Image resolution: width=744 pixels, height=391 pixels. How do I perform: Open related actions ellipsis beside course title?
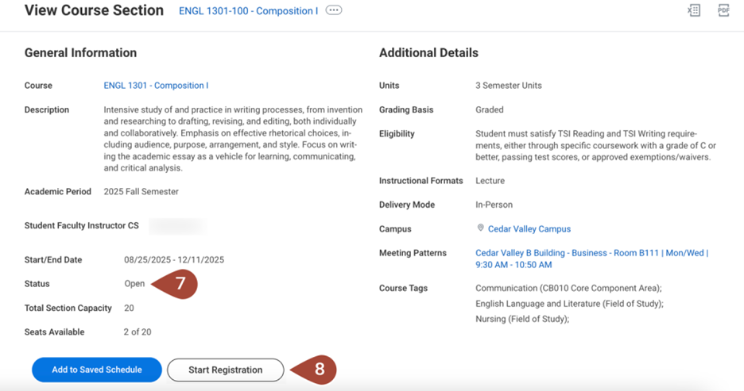pyautogui.click(x=334, y=11)
